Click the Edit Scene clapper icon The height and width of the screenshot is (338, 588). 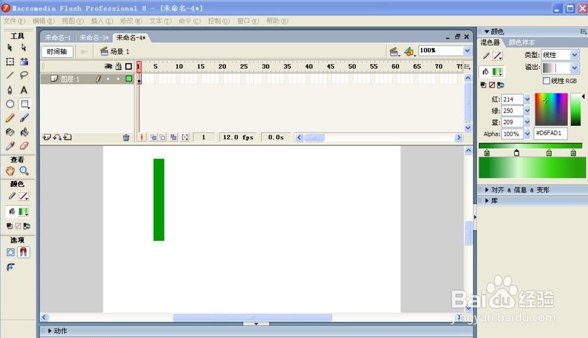coord(394,52)
